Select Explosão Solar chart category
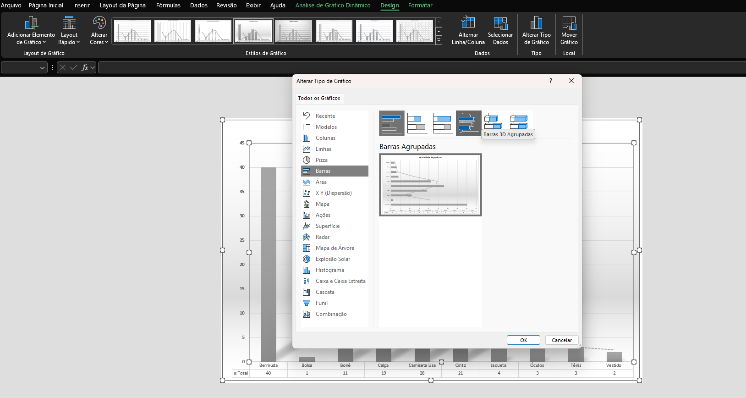 [x=335, y=259]
